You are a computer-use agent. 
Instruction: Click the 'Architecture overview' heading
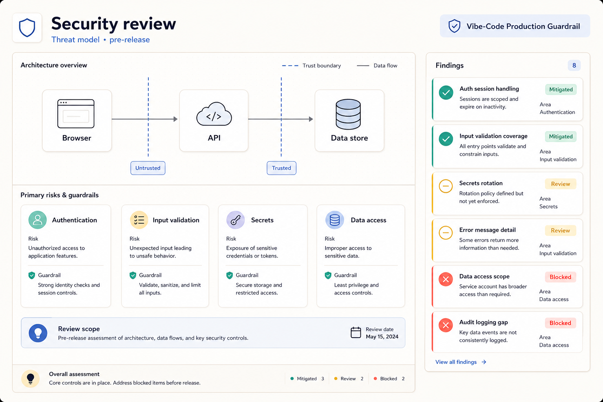coord(54,65)
